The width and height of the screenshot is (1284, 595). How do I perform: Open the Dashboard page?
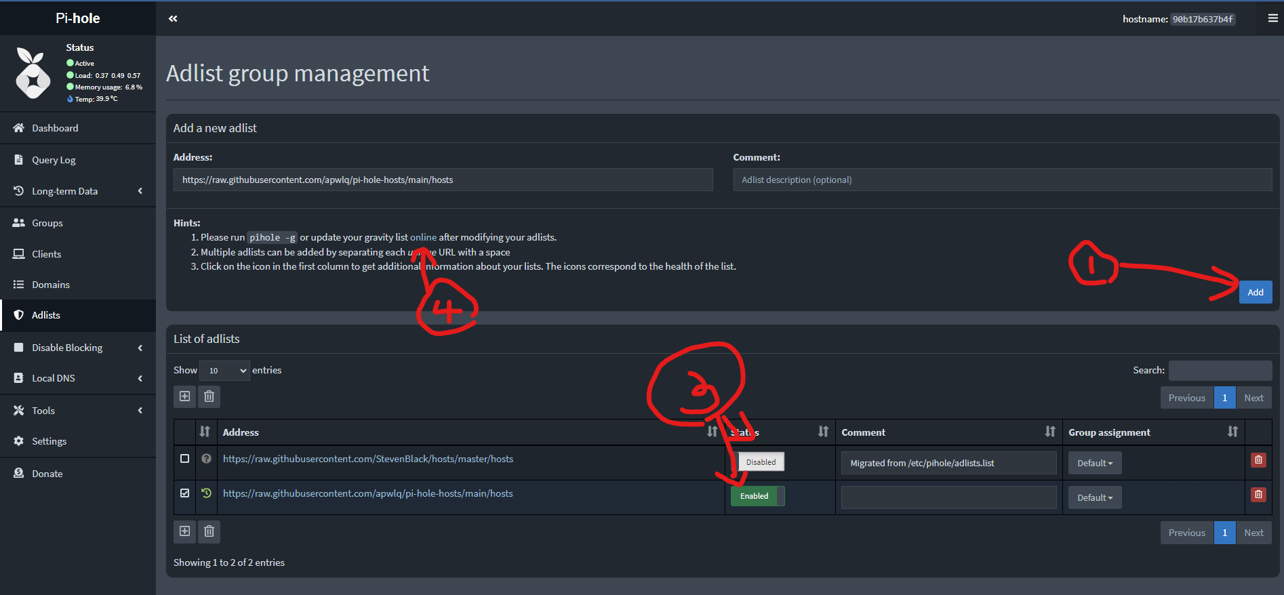point(78,128)
